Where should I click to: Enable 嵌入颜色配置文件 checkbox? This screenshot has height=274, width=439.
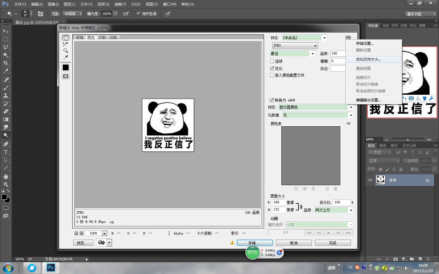272,75
